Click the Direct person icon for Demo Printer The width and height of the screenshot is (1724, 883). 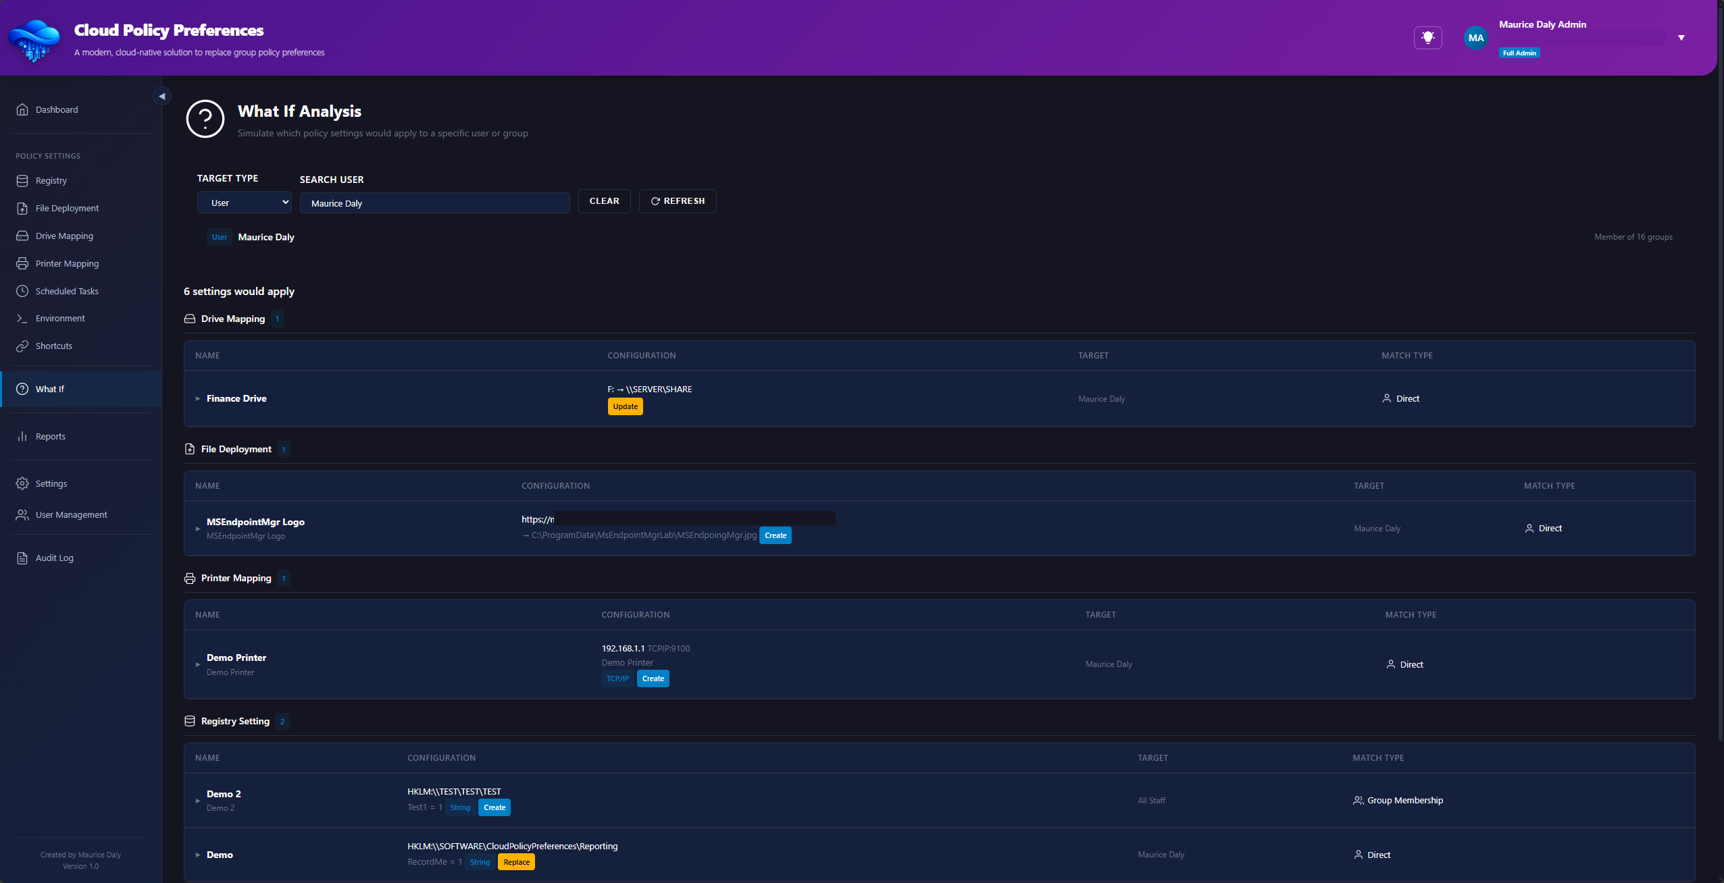(1391, 664)
